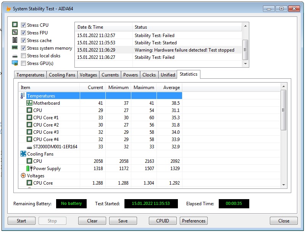The height and width of the screenshot is (232, 305).
Task: Open the Preferences dialog
Action: (194, 221)
